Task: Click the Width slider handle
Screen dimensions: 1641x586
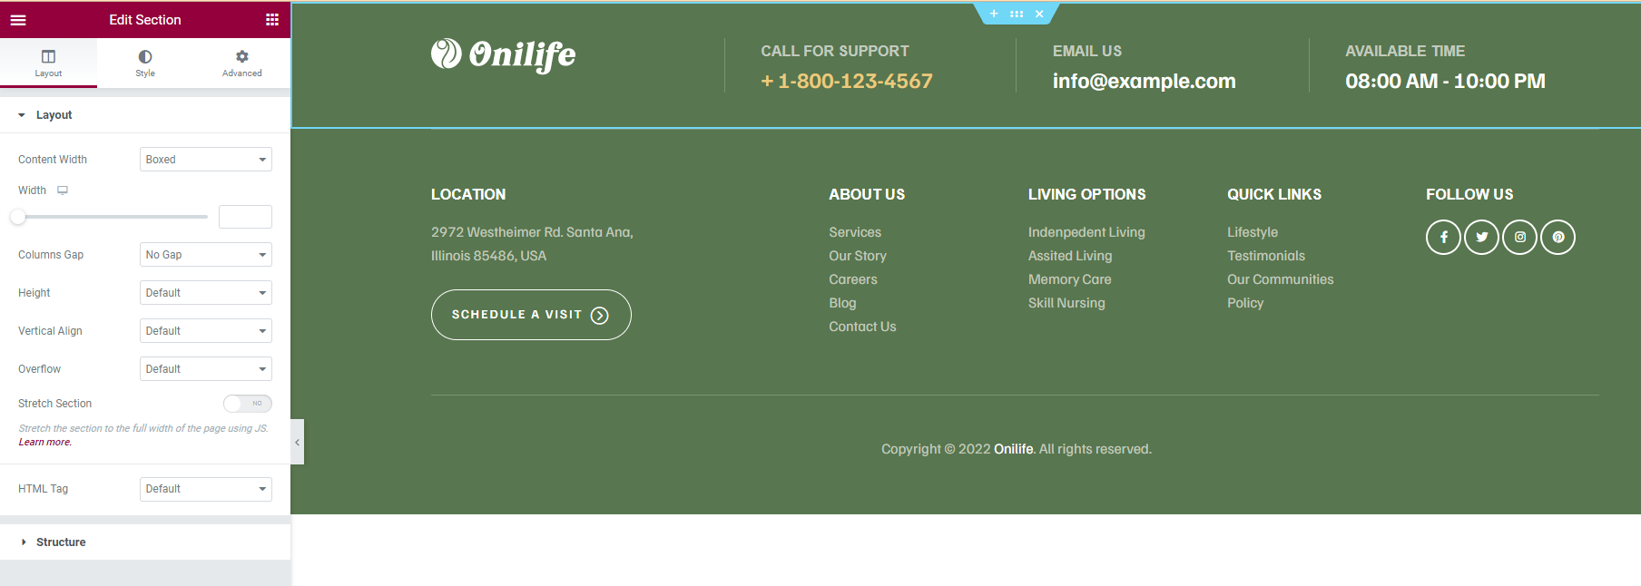Action: [x=18, y=217]
